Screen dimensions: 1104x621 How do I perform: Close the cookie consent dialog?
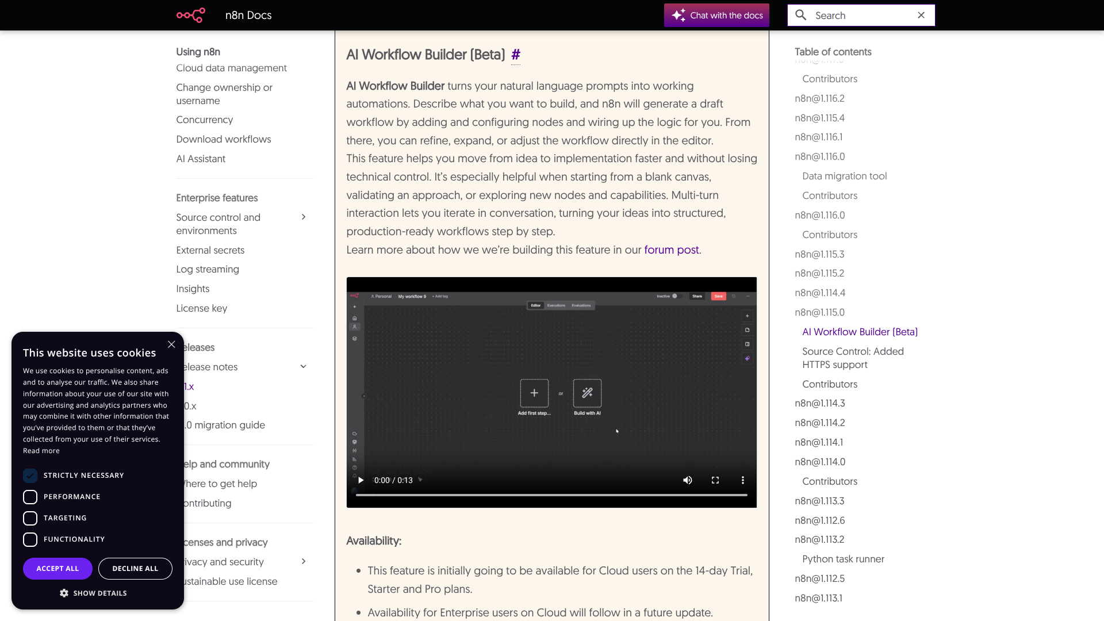171,344
